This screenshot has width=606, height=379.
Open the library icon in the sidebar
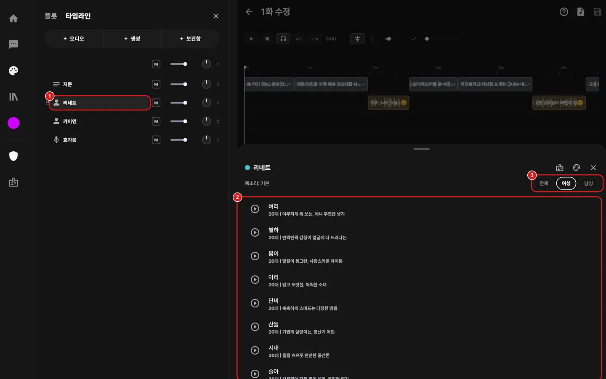click(13, 97)
